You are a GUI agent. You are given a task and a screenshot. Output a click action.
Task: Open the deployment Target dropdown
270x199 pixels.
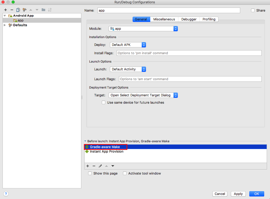coord(143,95)
